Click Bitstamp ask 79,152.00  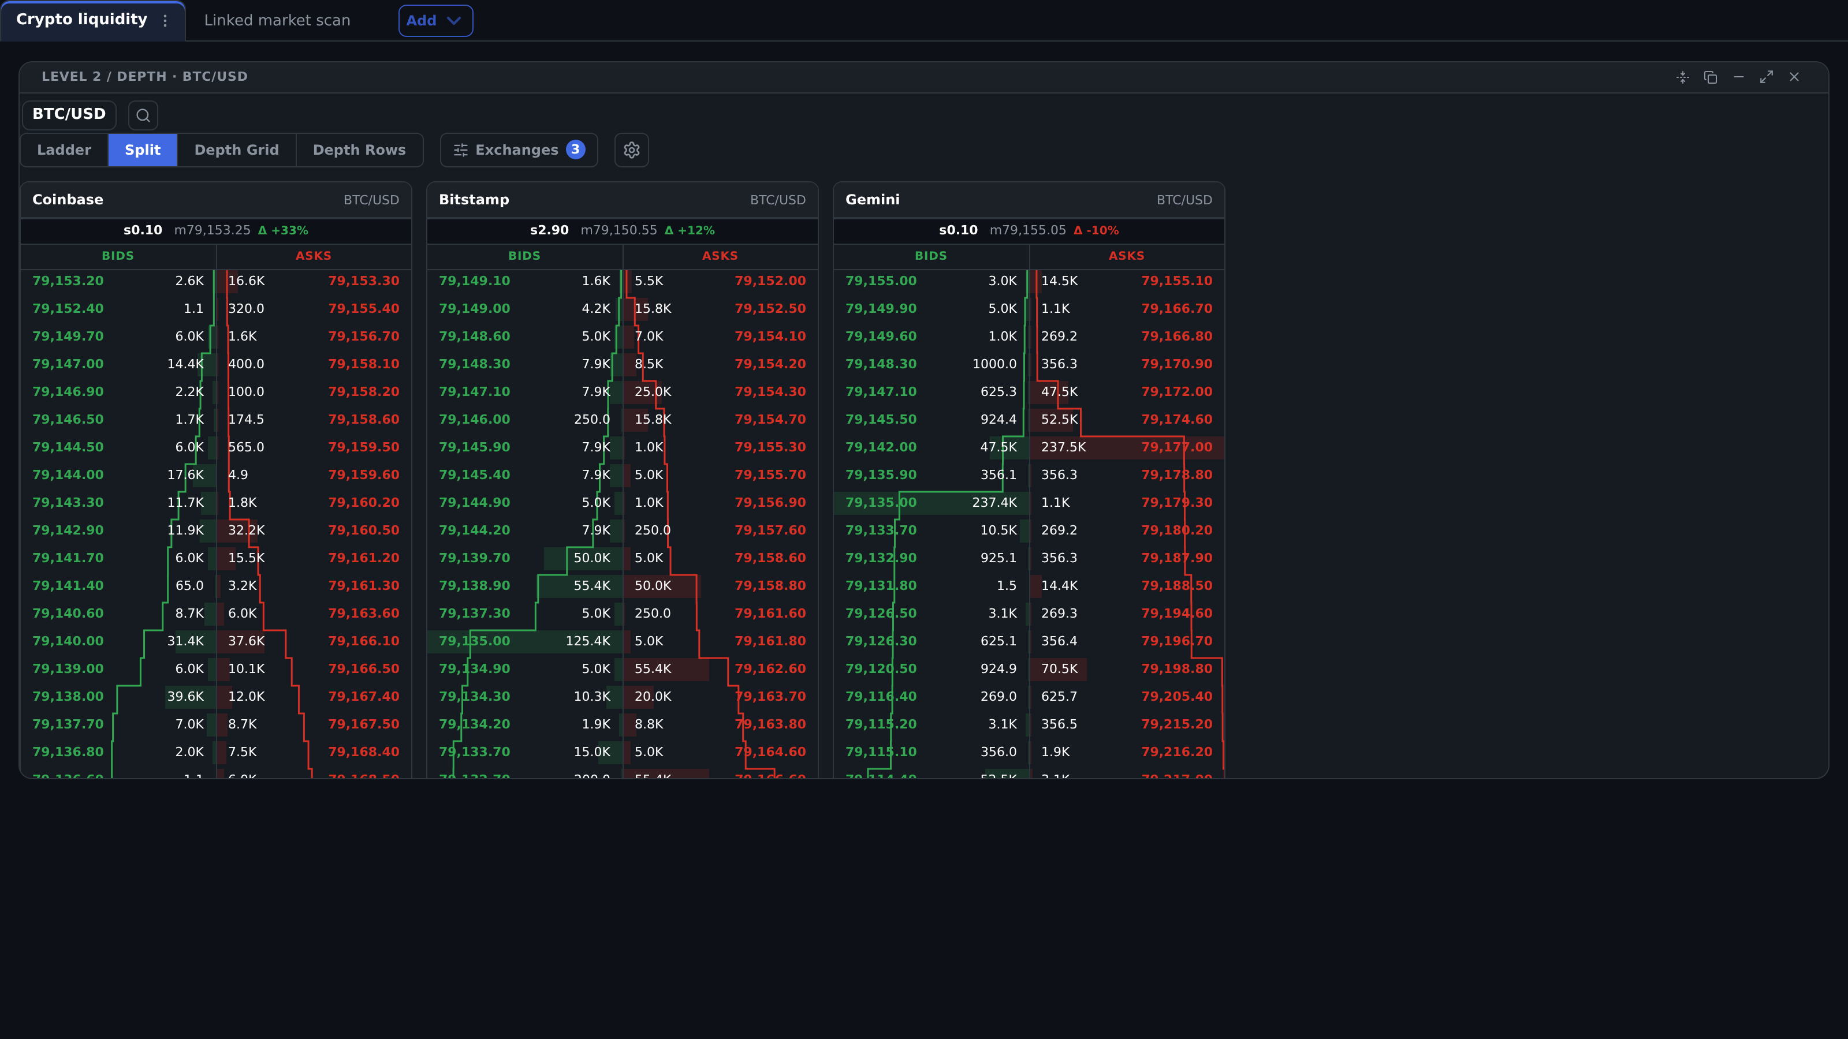pyautogui.click(x=770, y=281)
